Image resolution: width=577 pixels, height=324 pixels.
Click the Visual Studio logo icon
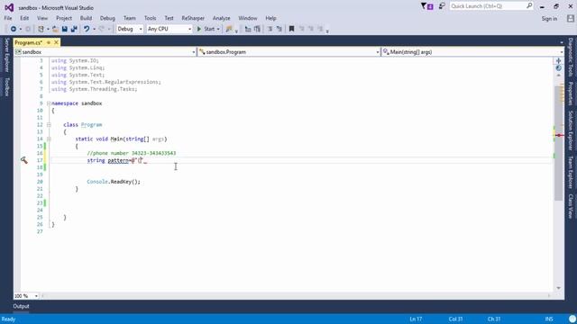(x=9, y=7)
